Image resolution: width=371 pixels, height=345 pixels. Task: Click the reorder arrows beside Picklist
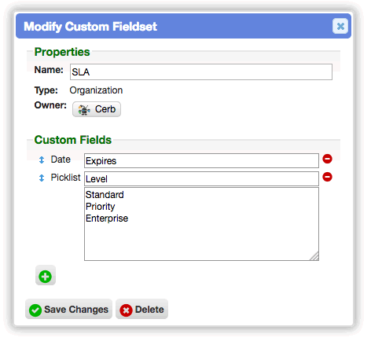42,178
